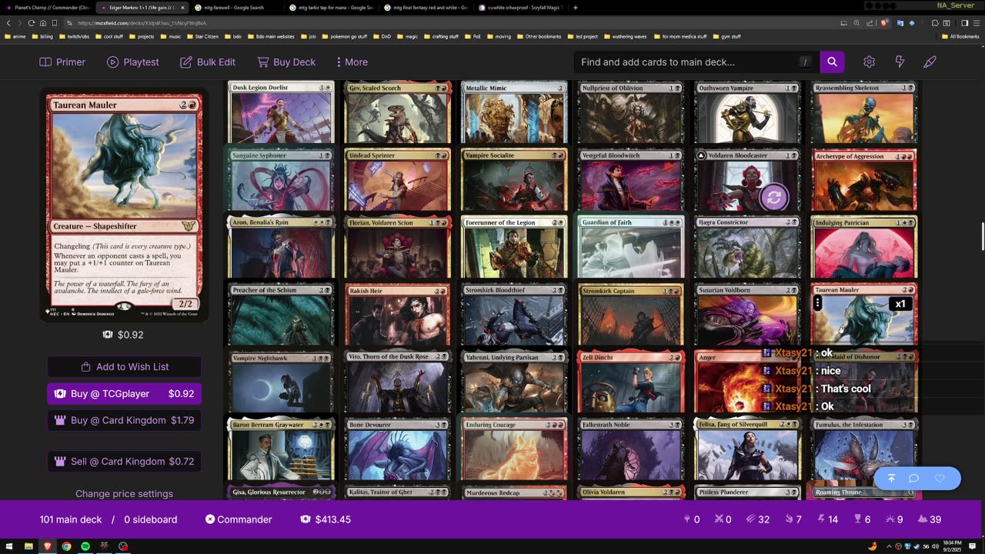This screenshot has height=554, width=985.
Task: Select the Gev, Scaled Scorch card
Action: pos(397,112)
